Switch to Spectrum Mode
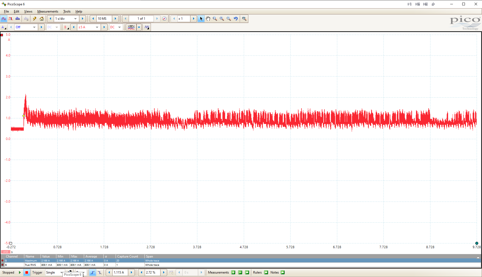The height and width of the screenshot is (277, 482). (18, 19)
